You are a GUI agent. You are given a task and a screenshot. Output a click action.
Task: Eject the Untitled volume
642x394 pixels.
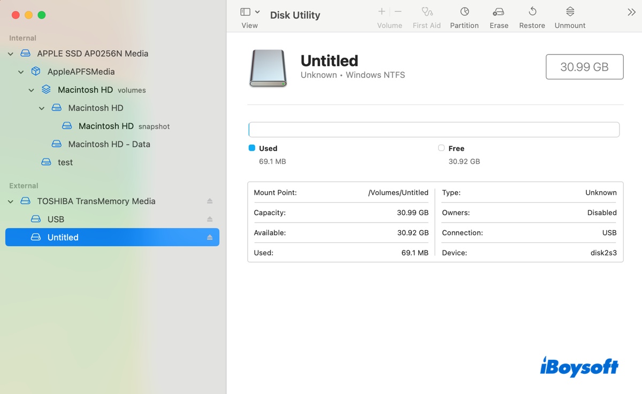(210, 237)
